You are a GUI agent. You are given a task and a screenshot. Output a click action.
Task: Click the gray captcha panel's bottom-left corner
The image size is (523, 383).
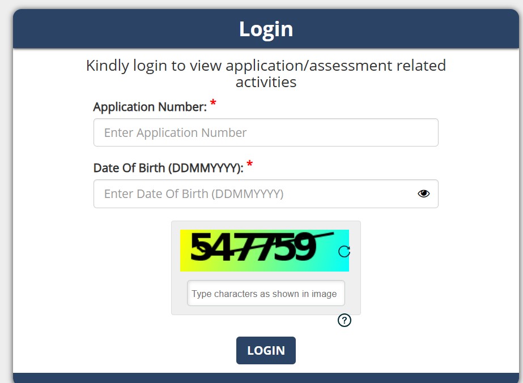tap(175, 311)
